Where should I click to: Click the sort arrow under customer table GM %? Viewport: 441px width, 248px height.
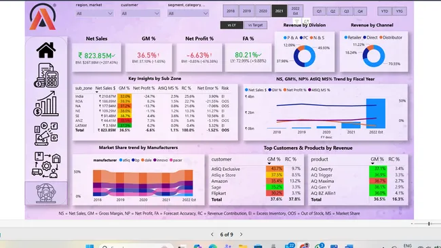point(269,163)
